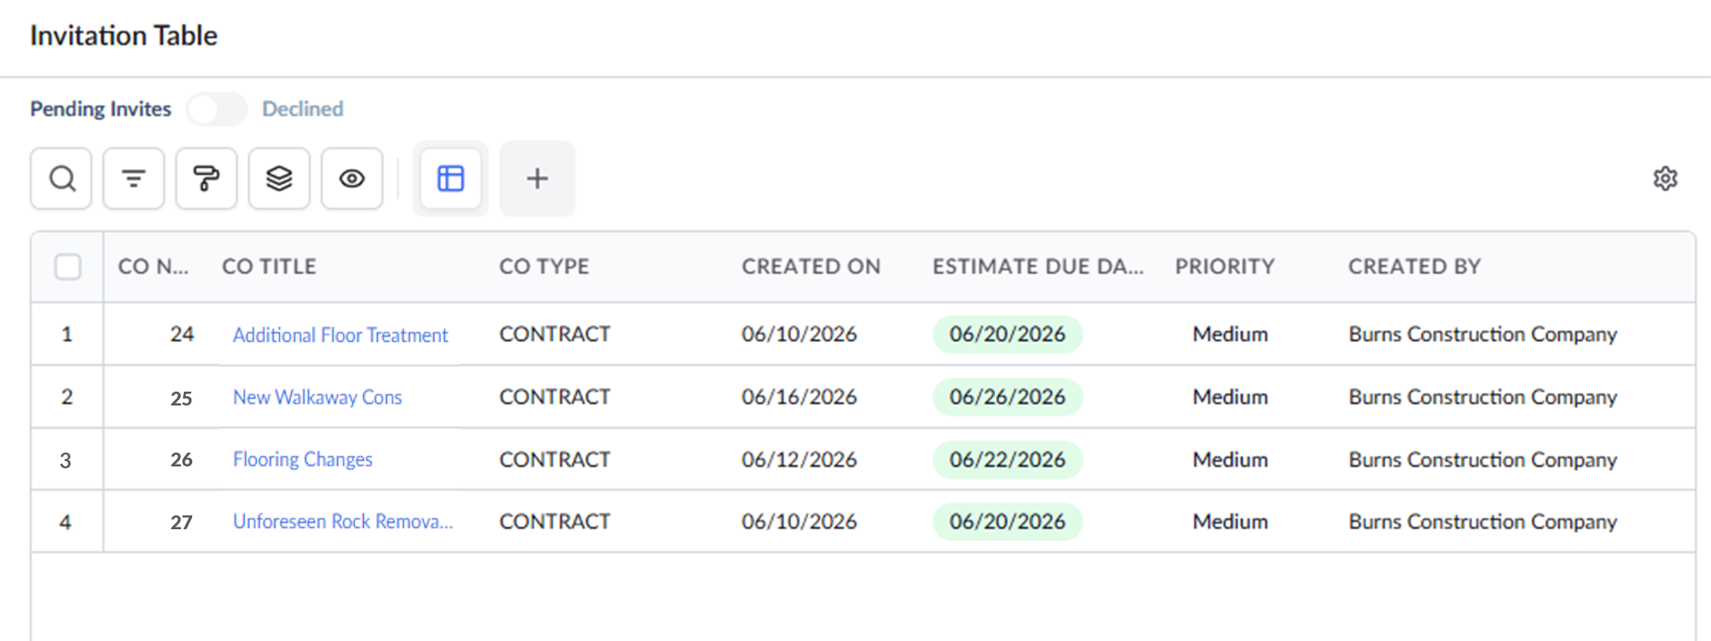Open the layers grouping icon
1711x641 pixels.
pos(279,178)
